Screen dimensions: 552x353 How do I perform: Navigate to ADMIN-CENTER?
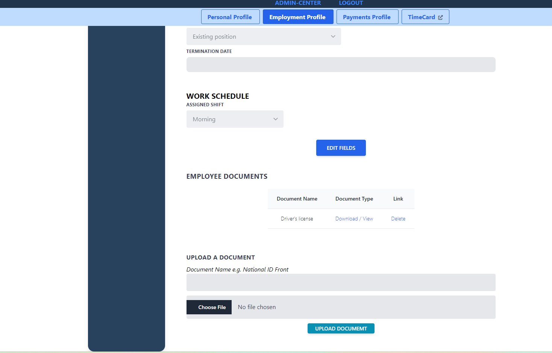(x=298, y=3)
